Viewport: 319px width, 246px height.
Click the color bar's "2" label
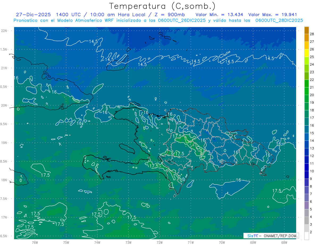[311, 232]
